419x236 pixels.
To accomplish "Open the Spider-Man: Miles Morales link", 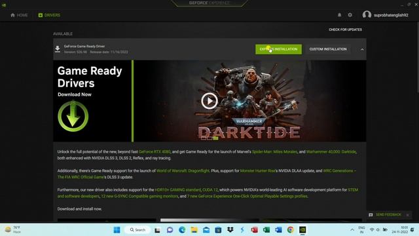I will coord(274,151).
